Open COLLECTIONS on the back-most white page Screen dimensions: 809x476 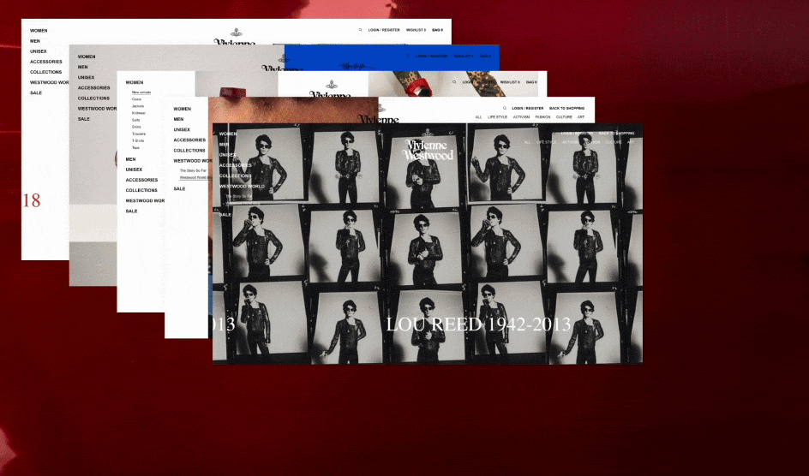click(45, 72)
